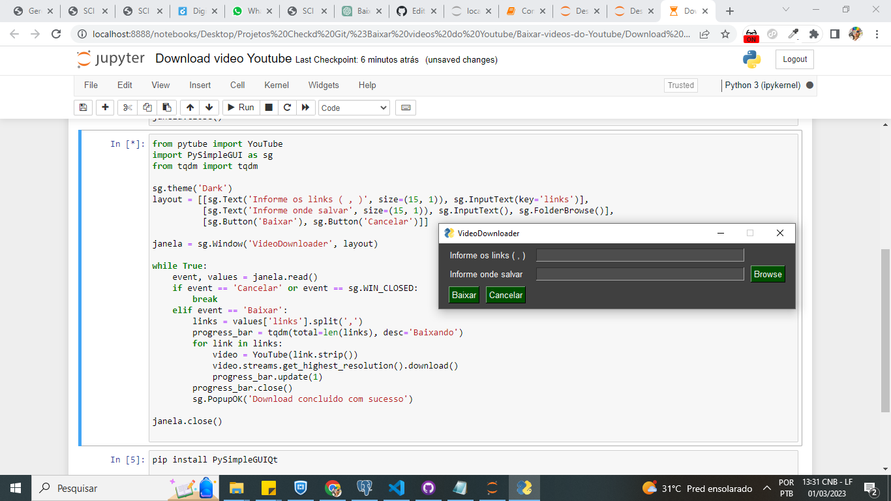891x501 pixels.
Task: Open the Kernel menu
Action: pyautogui.click(x=276, y=85)
